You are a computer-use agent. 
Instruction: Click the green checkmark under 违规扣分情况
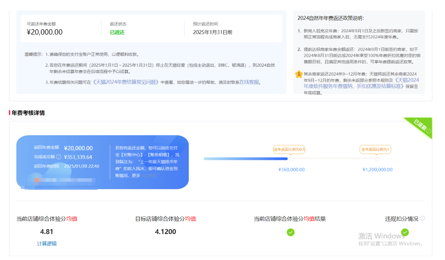point(405,232)
